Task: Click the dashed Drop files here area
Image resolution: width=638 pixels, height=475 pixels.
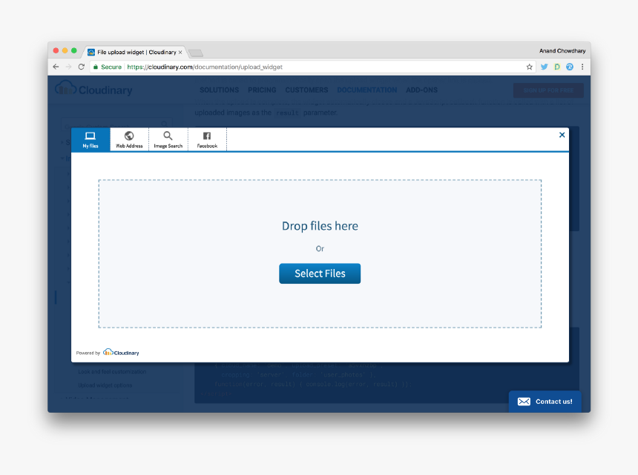Action: 320,253
